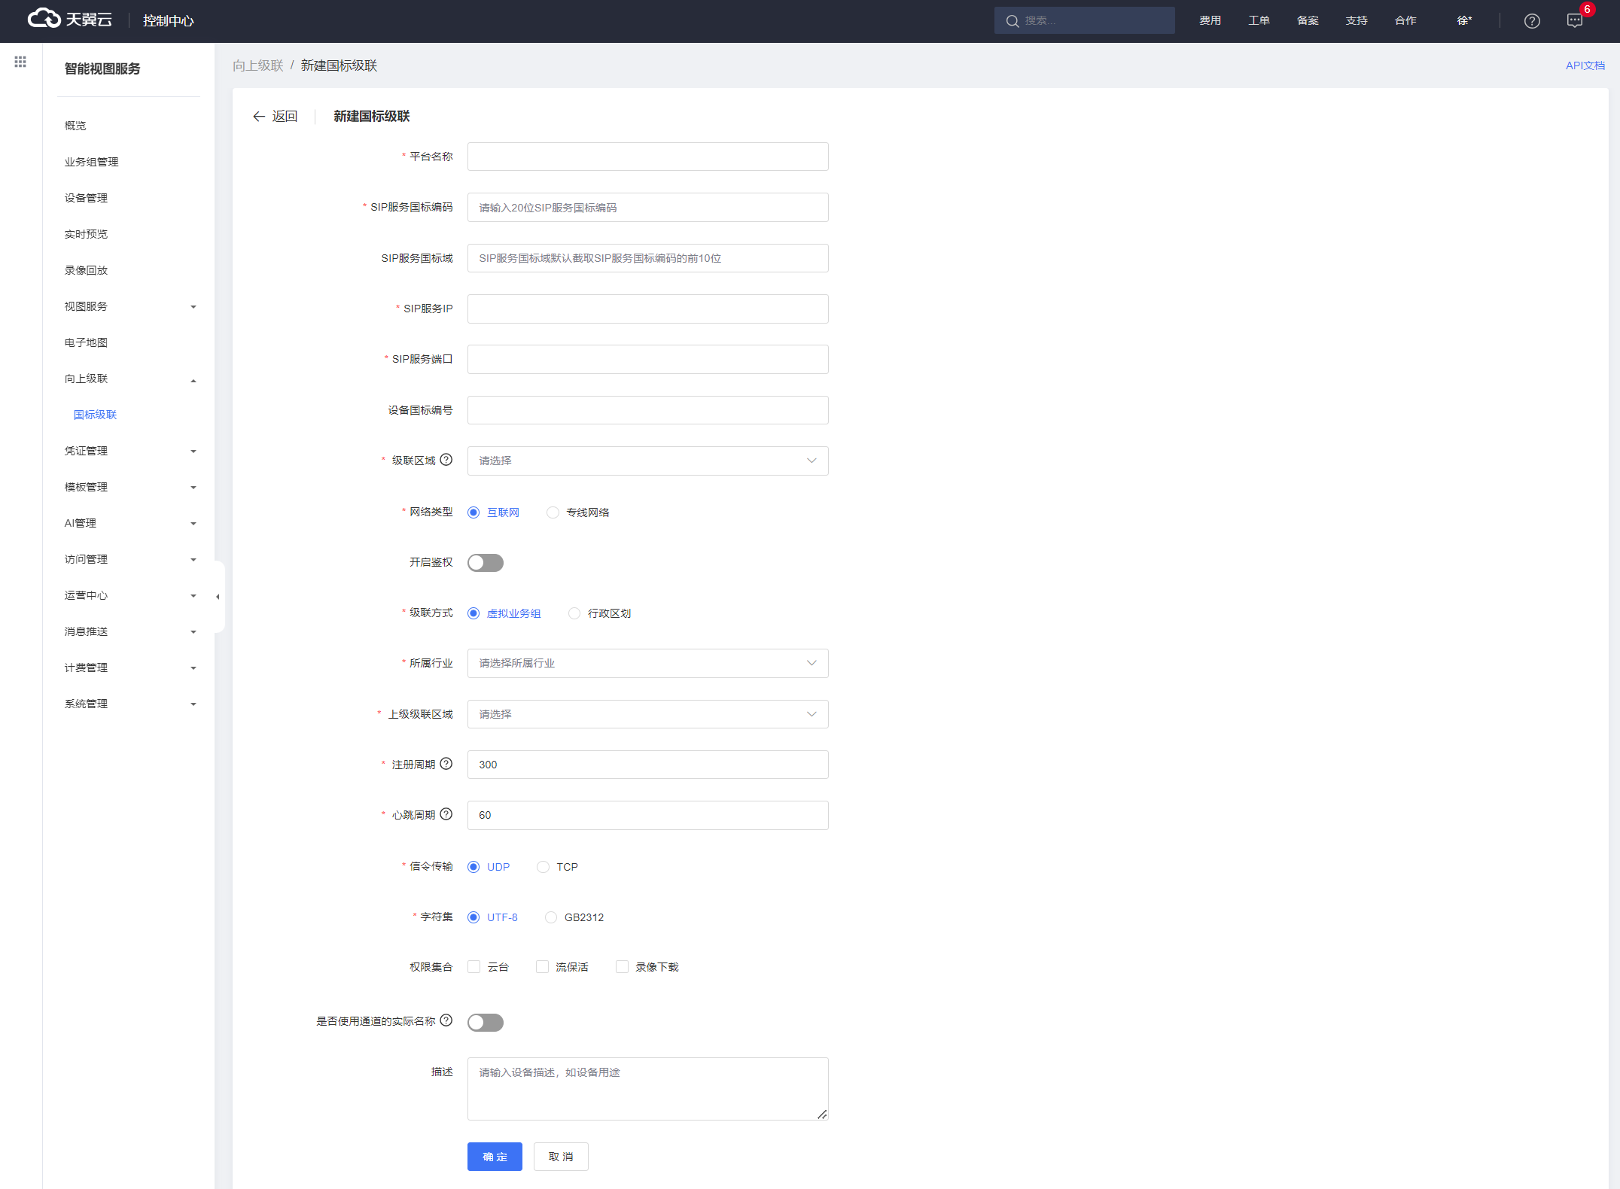Open the help question-mark icon in header

pos(1532,21)
